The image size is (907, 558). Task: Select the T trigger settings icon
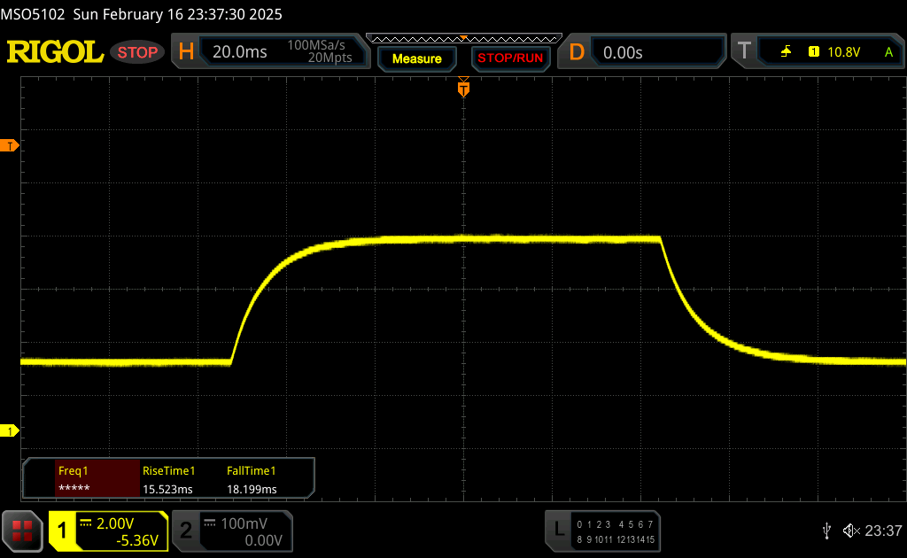tap(745, 52)
